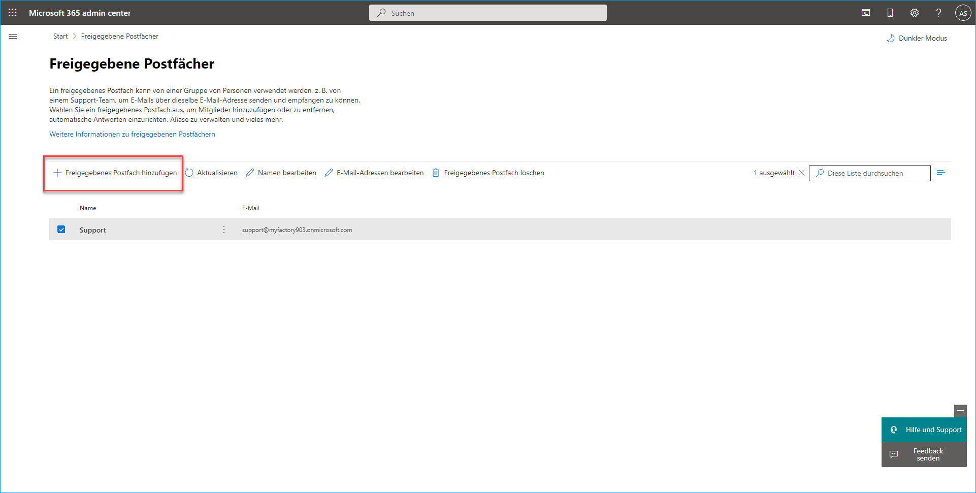The width and height of the screenshot is (976, 493).
Task: Open the AS account avatar
Action: click(x=963, y=13)
